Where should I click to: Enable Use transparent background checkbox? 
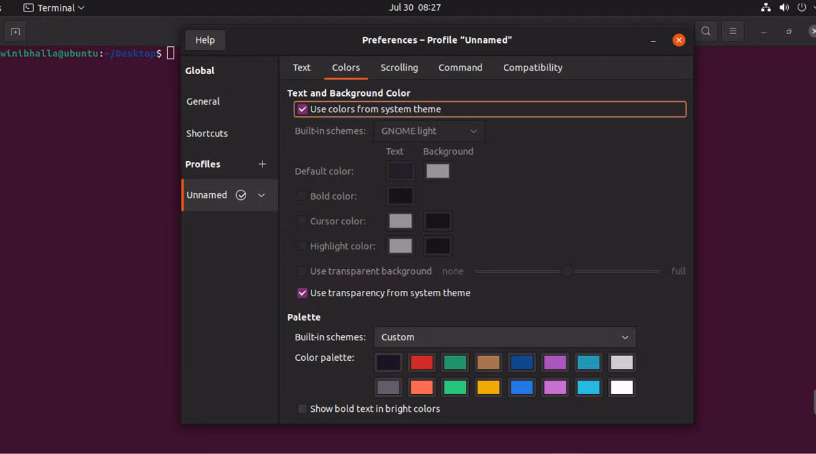(x=301, y=270)
